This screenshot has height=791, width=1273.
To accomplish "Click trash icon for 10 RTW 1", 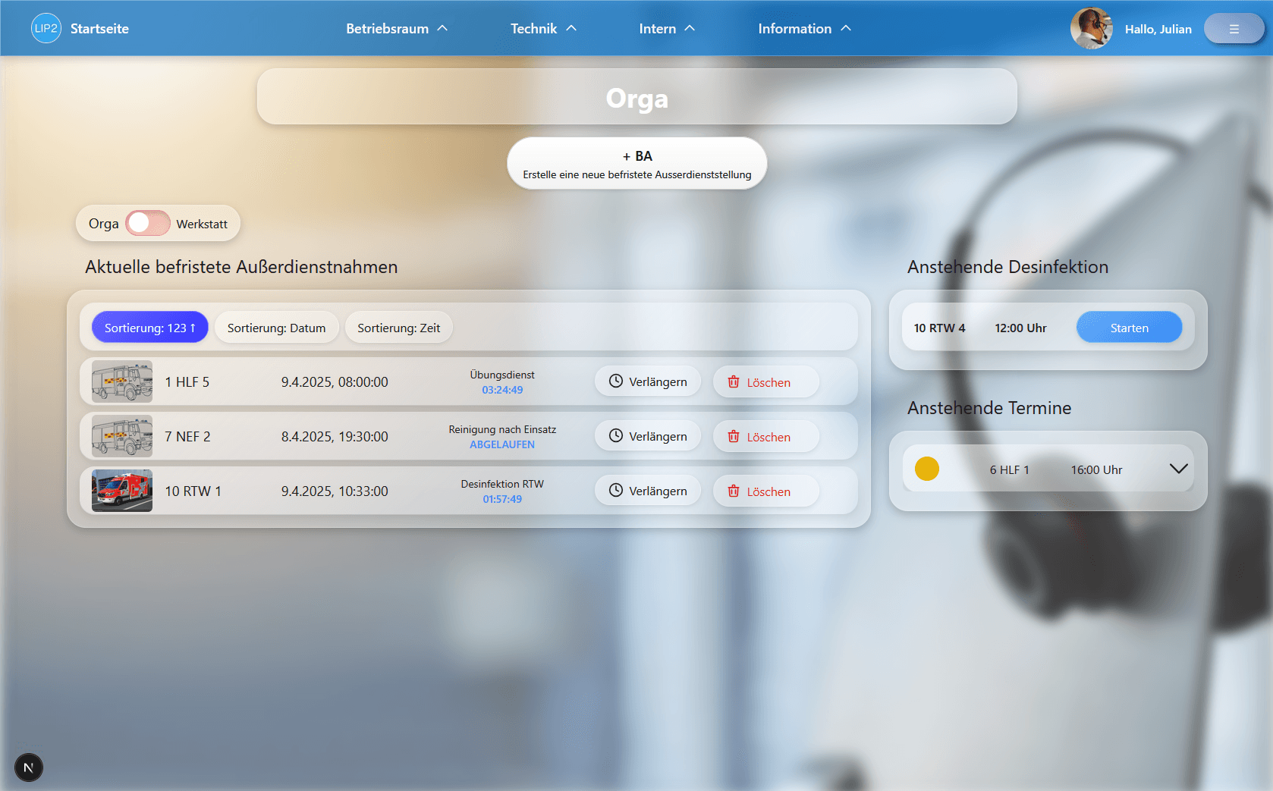I will [734, 491].
